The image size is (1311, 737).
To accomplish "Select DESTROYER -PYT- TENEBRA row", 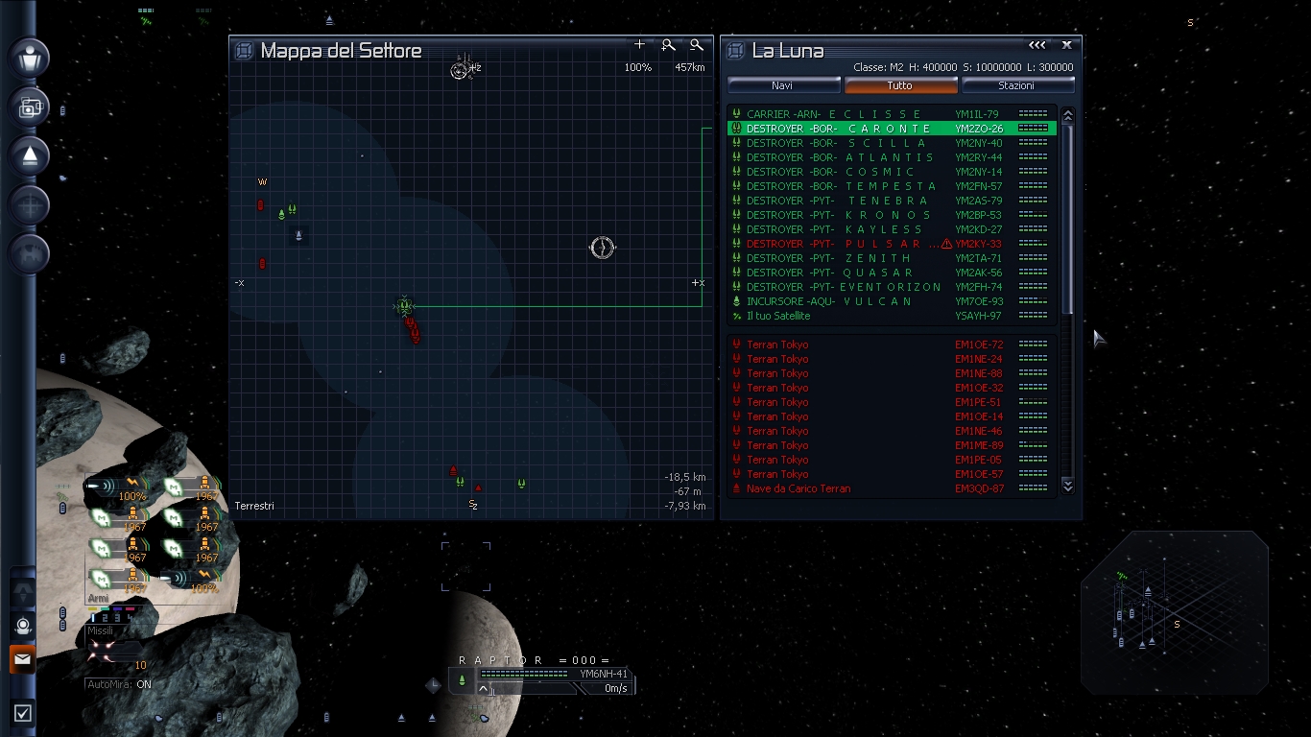I will [x=892, y=201].
